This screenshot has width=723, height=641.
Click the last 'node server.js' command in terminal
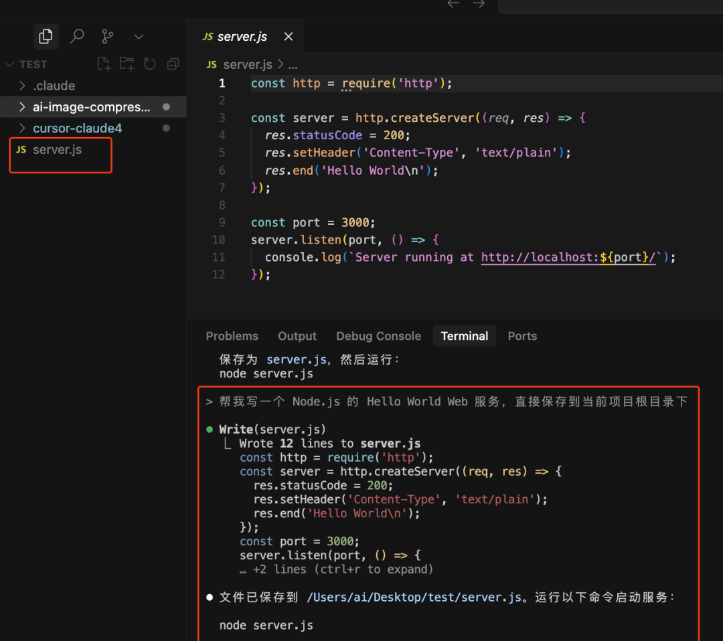click(266, 626)
